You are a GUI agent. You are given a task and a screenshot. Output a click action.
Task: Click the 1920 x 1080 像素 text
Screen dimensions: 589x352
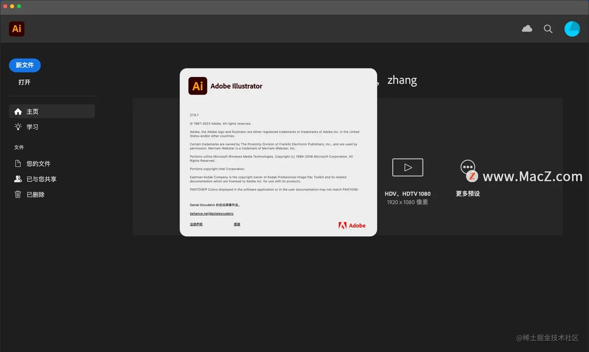[407, 202]
